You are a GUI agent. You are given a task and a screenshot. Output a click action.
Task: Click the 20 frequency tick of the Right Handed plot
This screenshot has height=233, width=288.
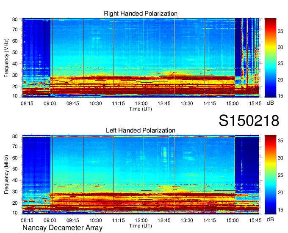click(x=15, y=87)
